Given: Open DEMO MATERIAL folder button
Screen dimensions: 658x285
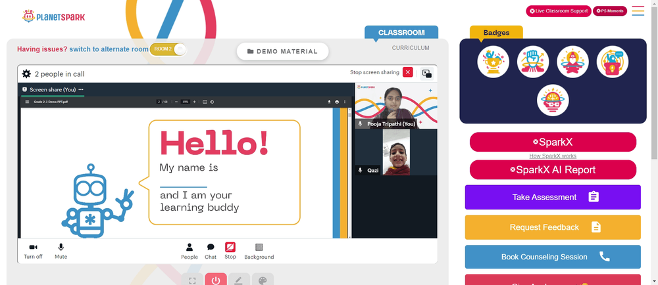Looking at the screenshot, I should coord(282,51).
